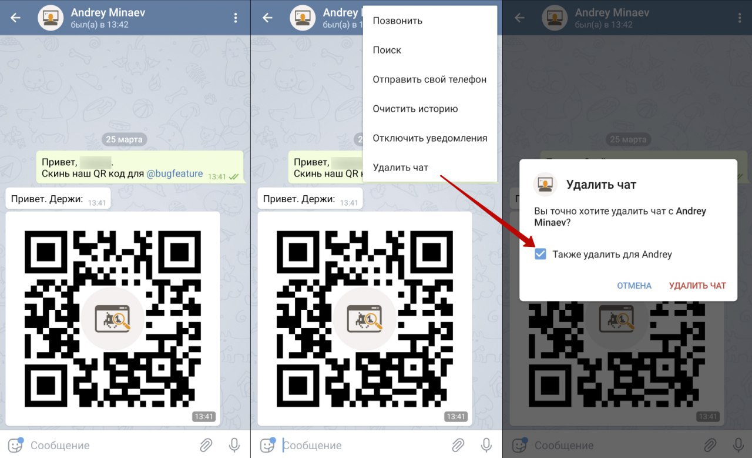Attach a file in left chat screen
The image size is (752, 458).
pos(206,445)
